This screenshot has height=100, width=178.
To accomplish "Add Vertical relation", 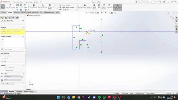I will [x=5, y=59].
